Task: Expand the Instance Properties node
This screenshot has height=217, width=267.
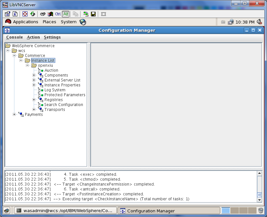Action: pos(34,85)
